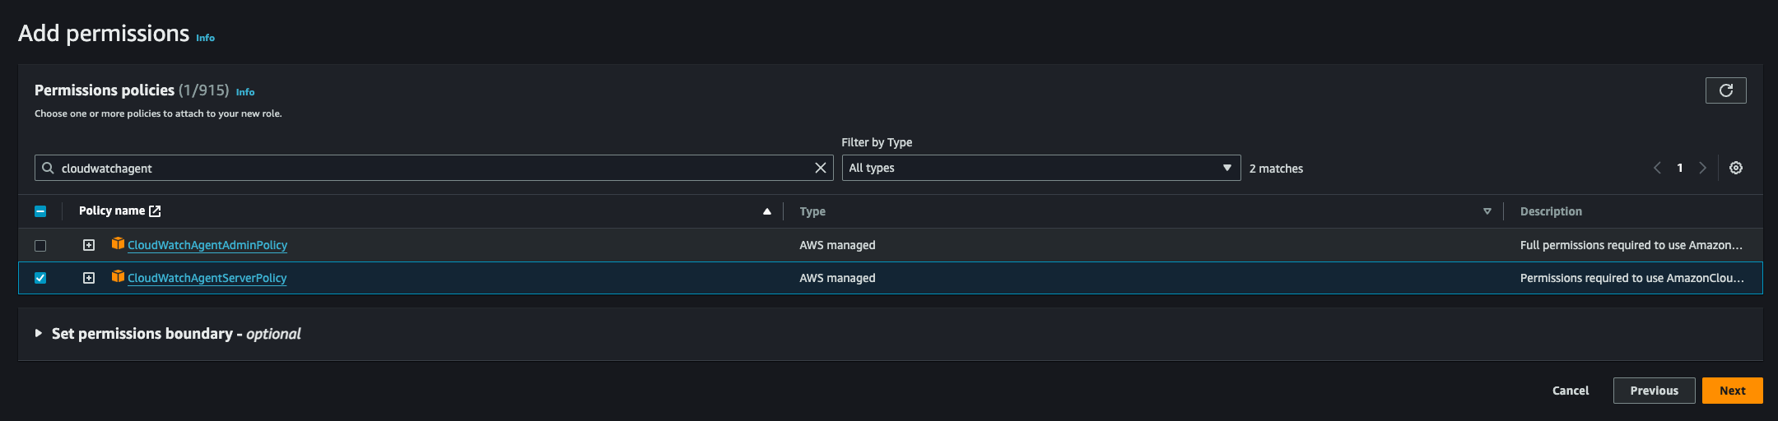Screen dimensions: 1778x421
Task: Click orange policy icon for CloudWatchAgentAdminPolicy
Action: (118, 243)
